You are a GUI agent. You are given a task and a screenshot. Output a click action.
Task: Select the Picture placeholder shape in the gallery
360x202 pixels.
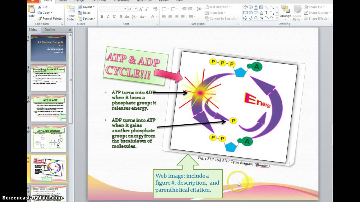pyautogui.click(x=261, y=7)
